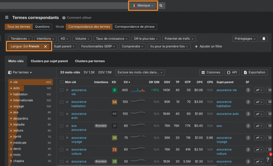Image resolution: width=273 pixels, height=166 pixels.
Task: Tick the axa assurance row checkbox
Action: [61, 125]
